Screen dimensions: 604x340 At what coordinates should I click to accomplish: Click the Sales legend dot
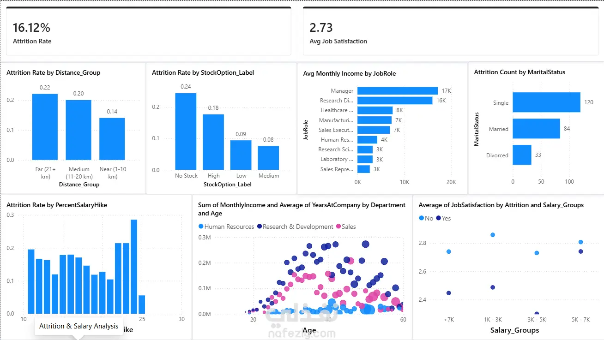338,227
